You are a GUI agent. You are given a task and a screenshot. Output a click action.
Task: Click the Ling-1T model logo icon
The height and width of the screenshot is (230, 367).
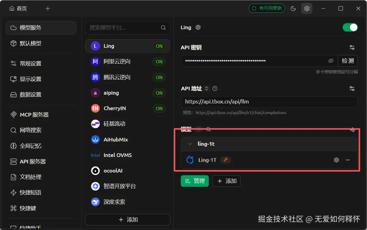pos(190,160)
